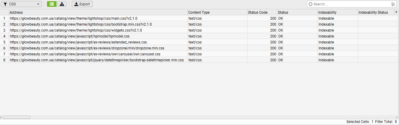Click the add column plus icon

pos(396,12)
